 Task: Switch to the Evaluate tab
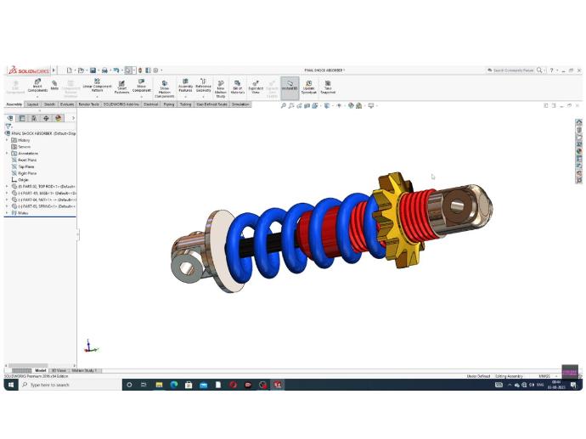coord(66,104)
